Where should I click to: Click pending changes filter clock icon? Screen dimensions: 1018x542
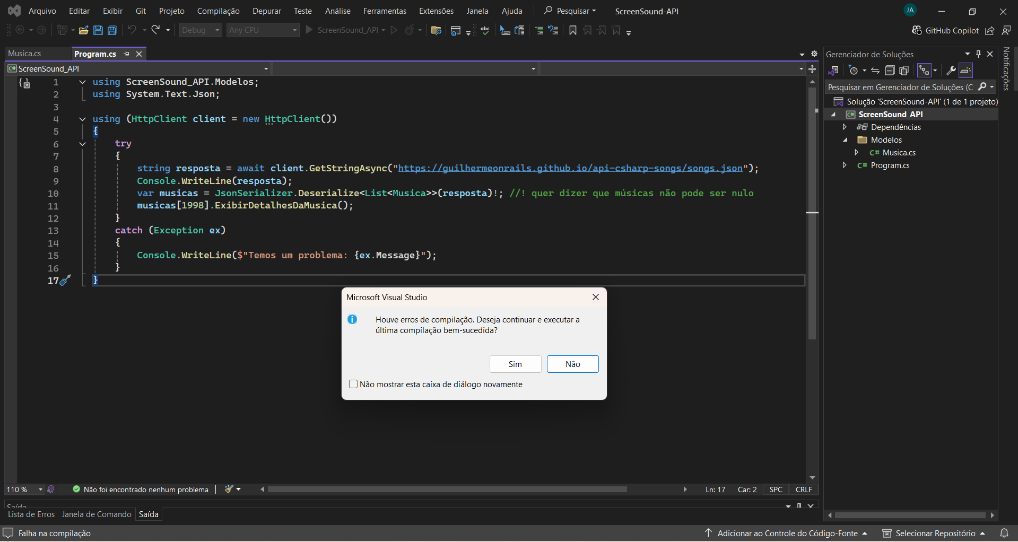[x=854, y=71]
